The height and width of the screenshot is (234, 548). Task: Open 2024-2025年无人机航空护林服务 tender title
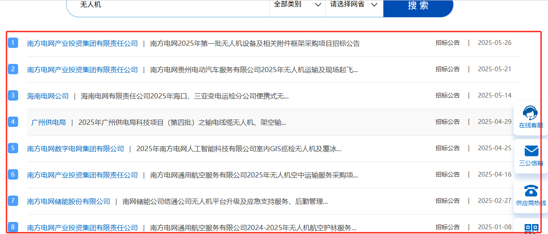pos(253,228)
